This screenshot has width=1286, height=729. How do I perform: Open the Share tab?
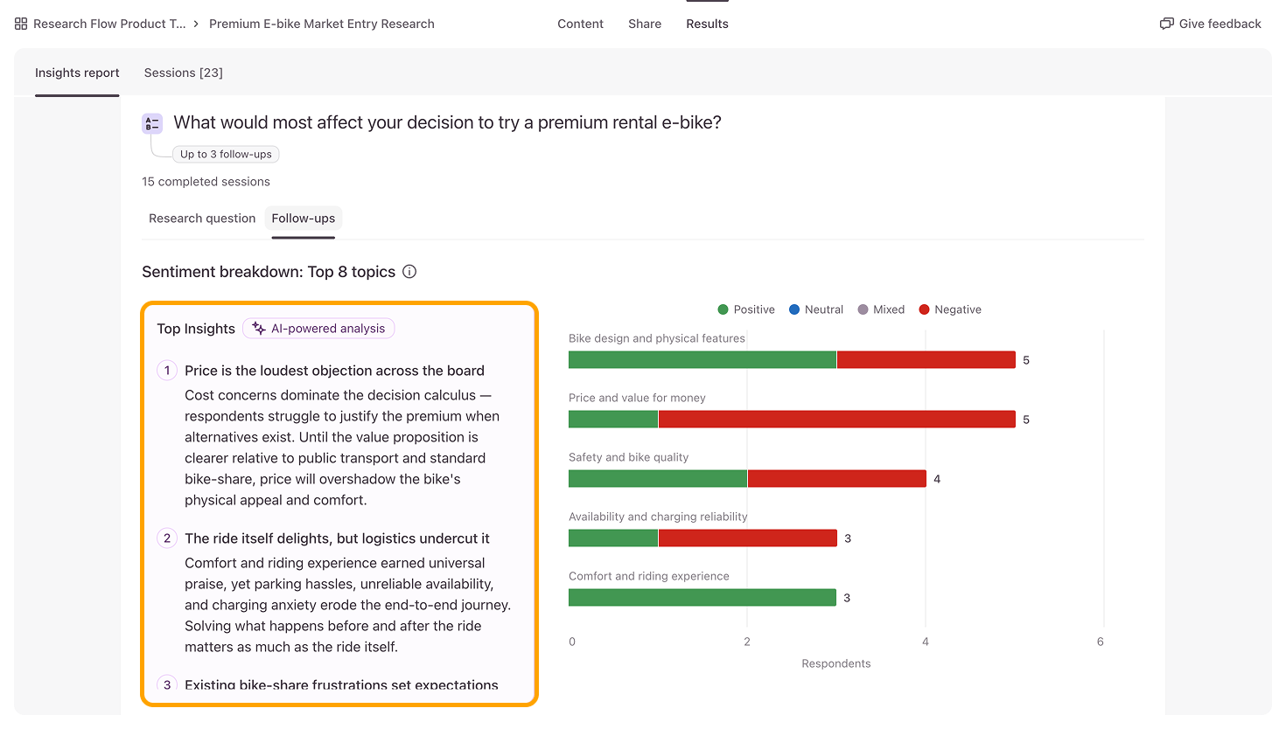[645, 24]
